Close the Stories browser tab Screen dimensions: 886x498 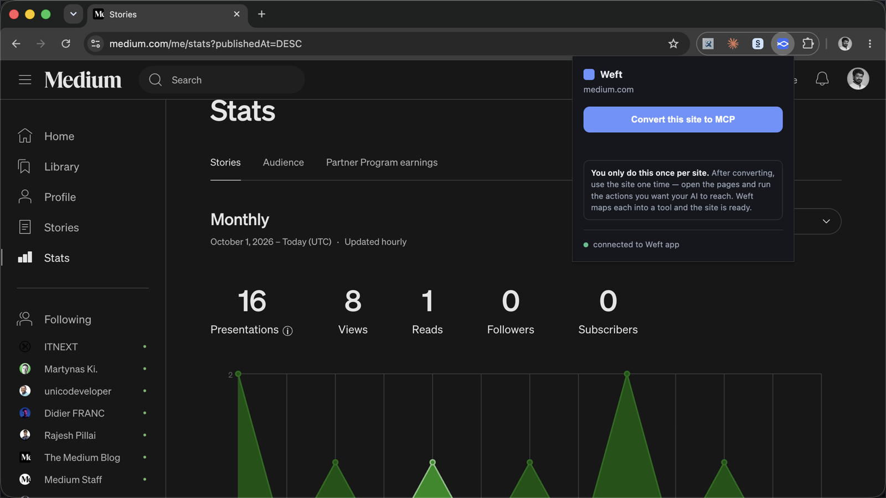(237, 14)
